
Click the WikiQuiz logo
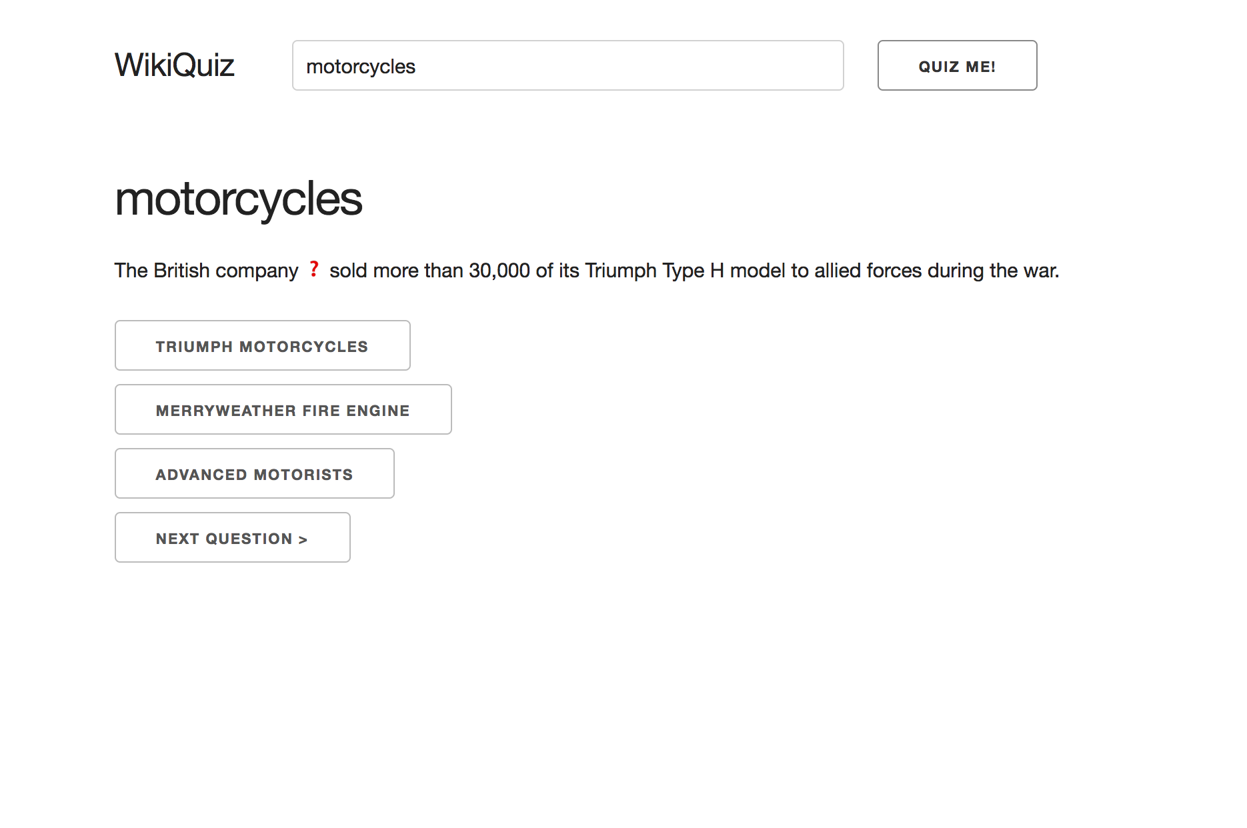click(x=174, y=65)
